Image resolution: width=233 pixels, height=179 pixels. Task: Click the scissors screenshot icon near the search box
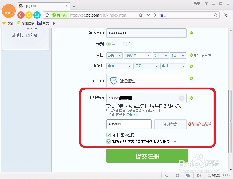point(226,15)
